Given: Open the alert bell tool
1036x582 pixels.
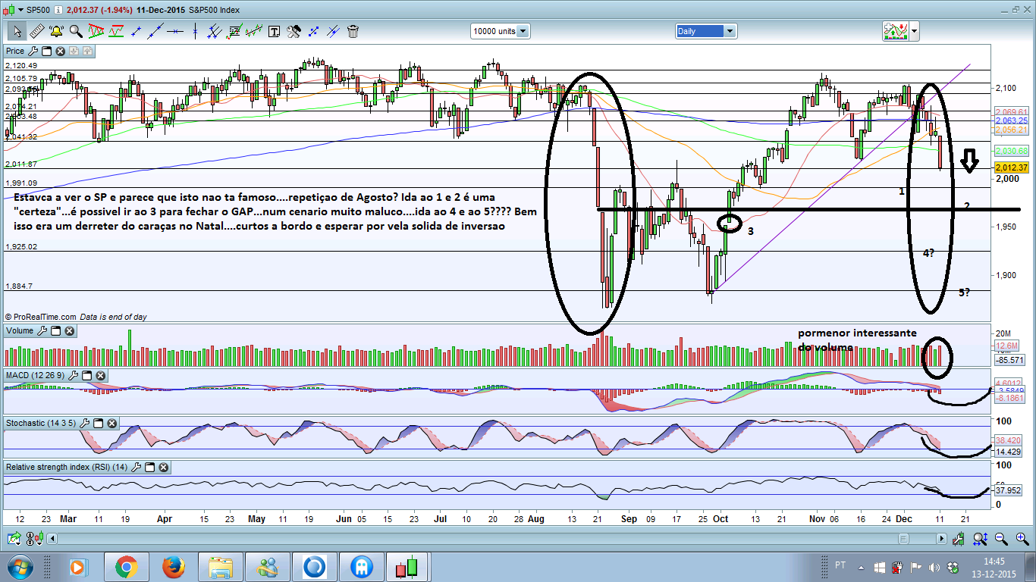Looking at the screenshot, I should tap(57, 31).
